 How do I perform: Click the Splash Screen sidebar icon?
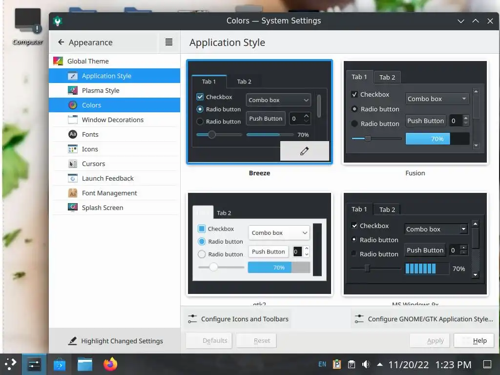click(73, 208)
